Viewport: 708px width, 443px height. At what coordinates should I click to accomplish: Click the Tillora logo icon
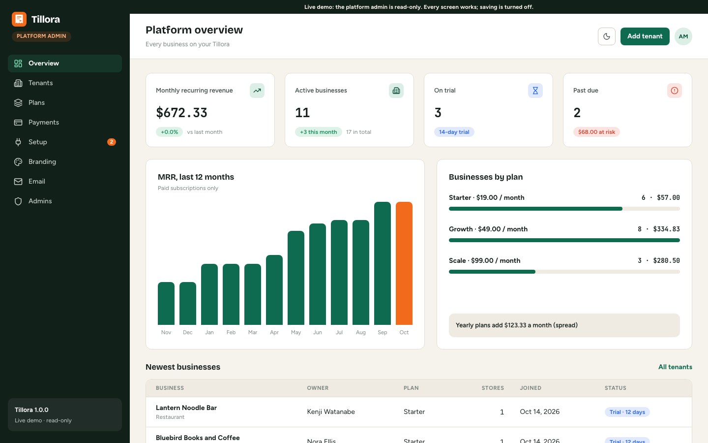pos(19,19)
